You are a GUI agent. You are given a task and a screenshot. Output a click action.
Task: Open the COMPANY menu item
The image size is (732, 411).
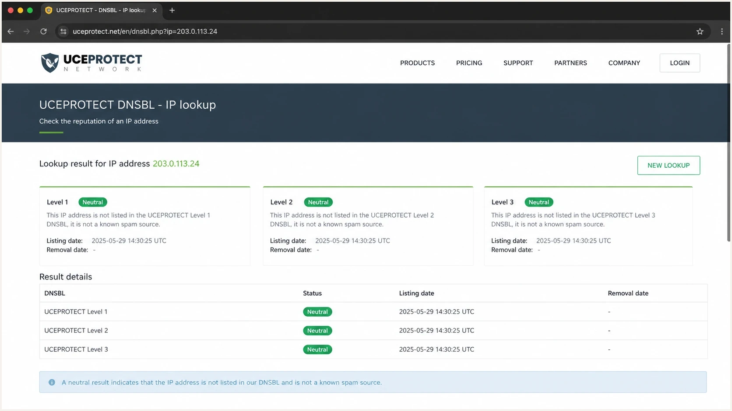coord(624,63)
